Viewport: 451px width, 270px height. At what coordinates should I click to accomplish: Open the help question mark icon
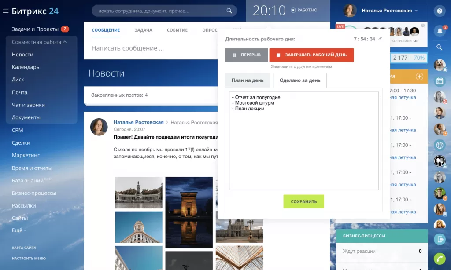pyautogui.click(x=439, y=11)
